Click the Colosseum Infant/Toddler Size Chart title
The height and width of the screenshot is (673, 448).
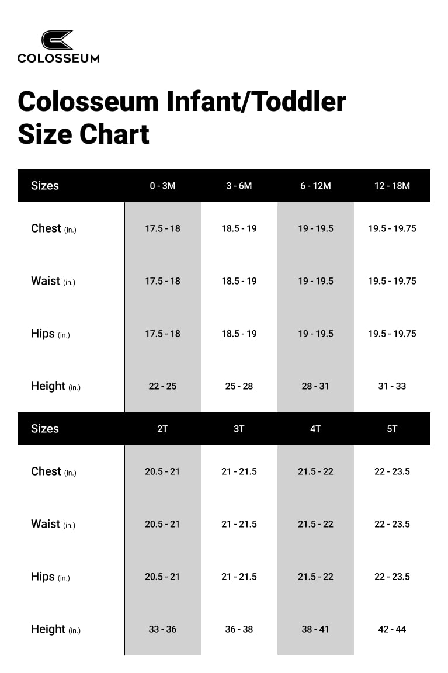coord(182,117)
